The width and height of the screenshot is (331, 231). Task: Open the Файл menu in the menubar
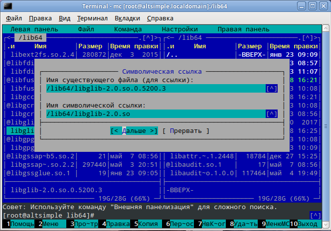pyautogui.click(x=14, y=18)
